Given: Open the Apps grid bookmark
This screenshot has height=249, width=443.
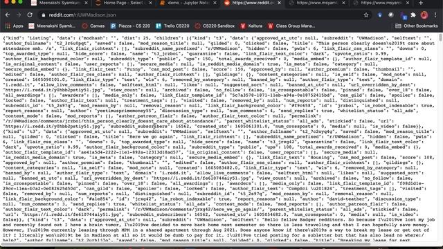Looking at the screenshot, I should coord(14,26).
